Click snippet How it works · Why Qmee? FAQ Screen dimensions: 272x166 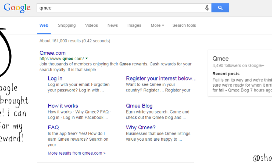pyautogui.click(x=79, y=115)
